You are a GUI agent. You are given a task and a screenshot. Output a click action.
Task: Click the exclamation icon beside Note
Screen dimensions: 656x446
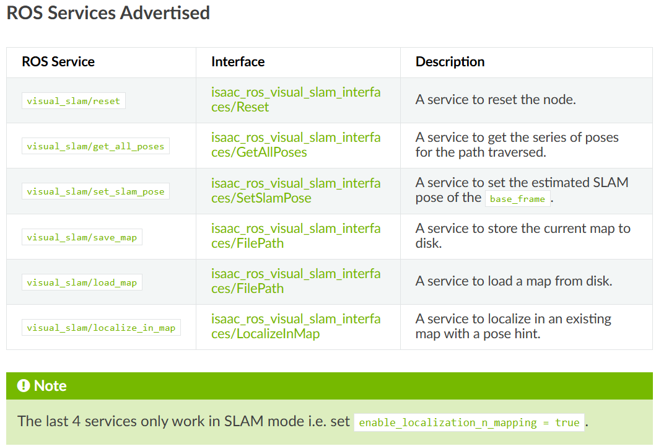(x=24, y=385)
